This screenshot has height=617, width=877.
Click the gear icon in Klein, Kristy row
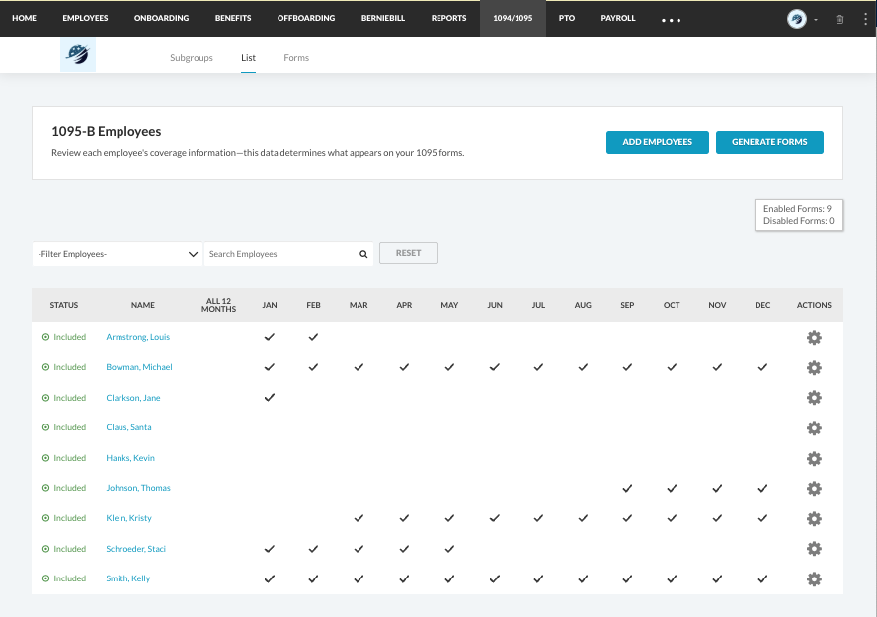click(814, 518)
